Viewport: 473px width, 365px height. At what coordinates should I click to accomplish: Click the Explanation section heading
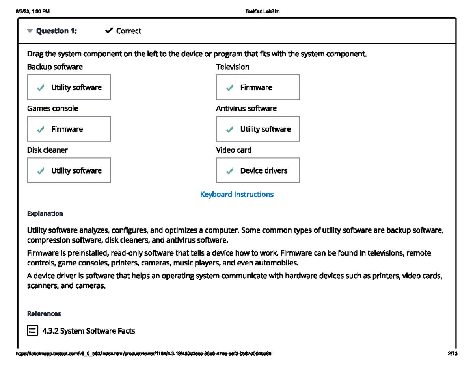tap(45, 214)
